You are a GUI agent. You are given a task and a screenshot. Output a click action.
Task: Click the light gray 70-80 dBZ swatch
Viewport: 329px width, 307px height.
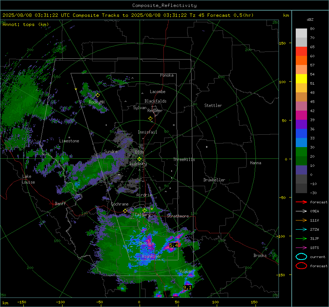[x=301, y=33]
